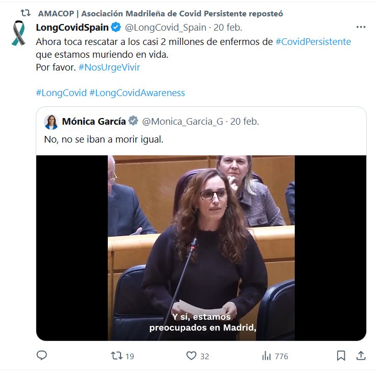Open the #LongCovidAwareness hashtag
The height and width of the screenshot is (372, 377).
tap(137, 93)
